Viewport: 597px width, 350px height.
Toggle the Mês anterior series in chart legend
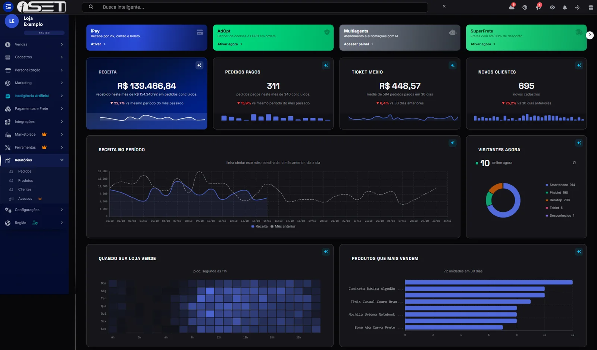[x=283, y=227]
